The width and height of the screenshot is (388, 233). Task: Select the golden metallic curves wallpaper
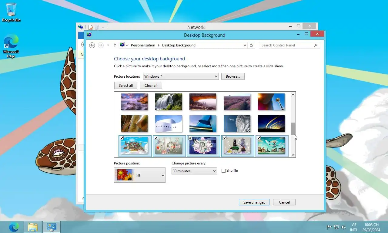pos(134,123)
